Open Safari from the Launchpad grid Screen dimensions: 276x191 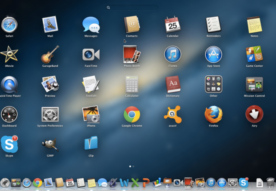coord(9,25)
